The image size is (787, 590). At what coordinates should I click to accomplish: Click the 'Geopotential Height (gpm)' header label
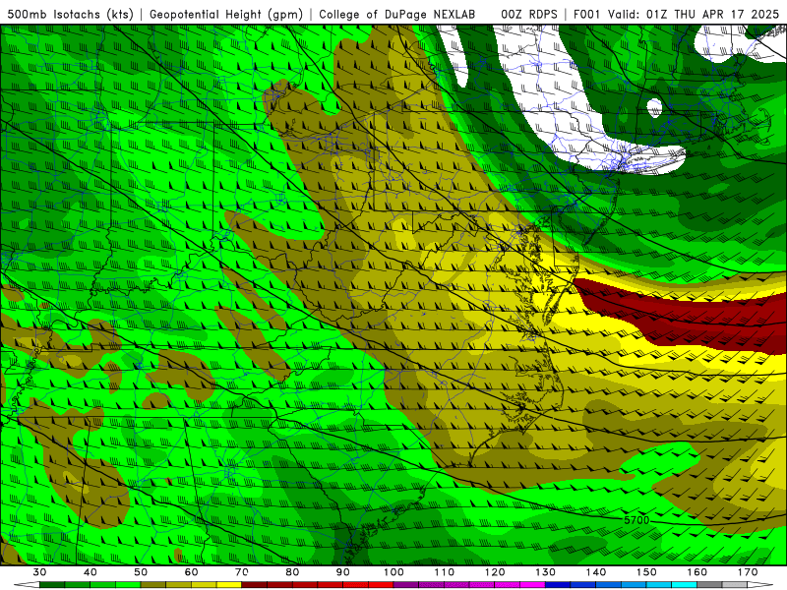pos(226,14)
